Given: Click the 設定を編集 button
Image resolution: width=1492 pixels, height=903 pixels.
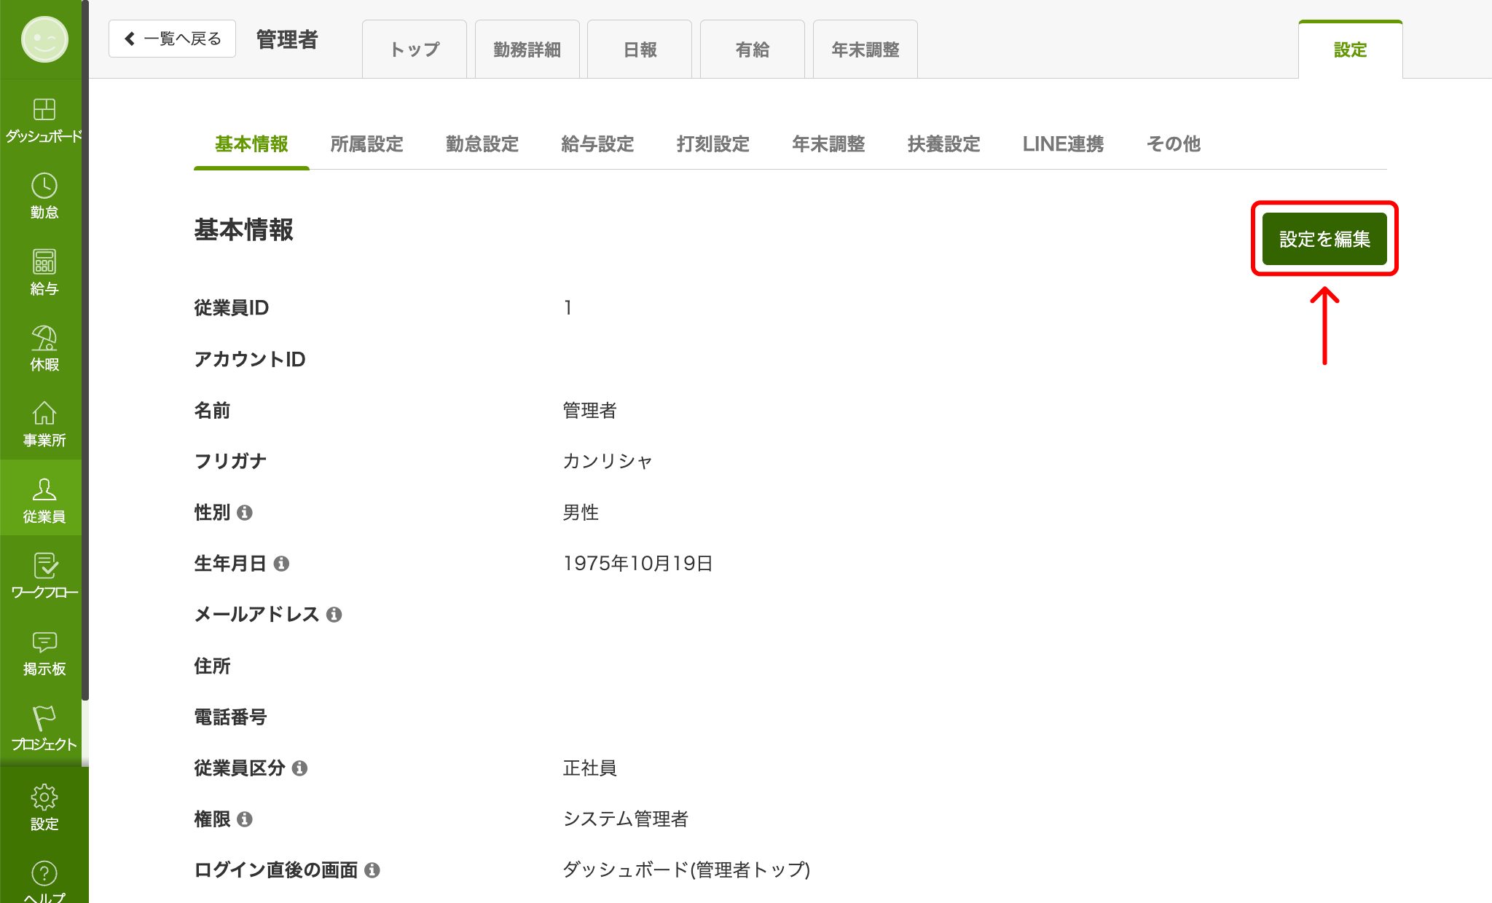Looking at the screenshot, I should [1324, 239].
